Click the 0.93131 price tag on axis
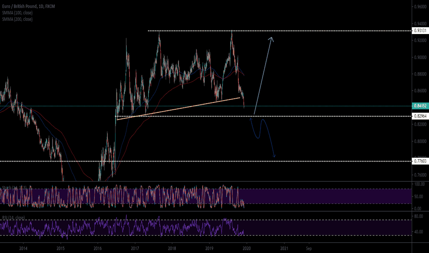 pos(419,31)
